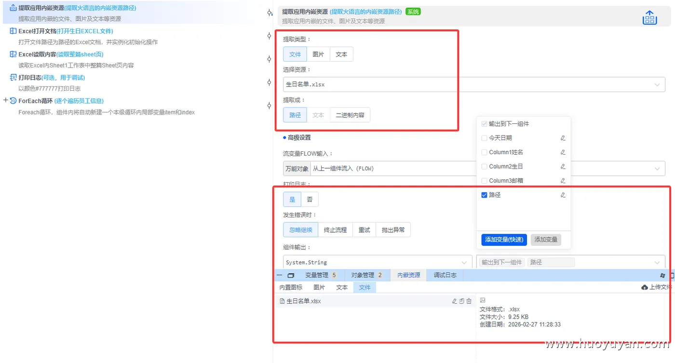This screenshot has width=675, height=363.
Task: Check the Column3邮箱 checkbox
Action: pyautogui.click(x=484, y=181)
